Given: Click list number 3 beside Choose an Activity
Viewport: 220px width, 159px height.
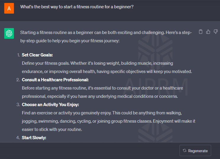Looking at the screenshot, I should click(18, 105).
